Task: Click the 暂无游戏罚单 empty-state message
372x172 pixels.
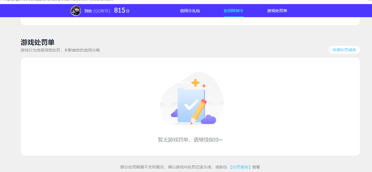Action: (x=191, y=140)
